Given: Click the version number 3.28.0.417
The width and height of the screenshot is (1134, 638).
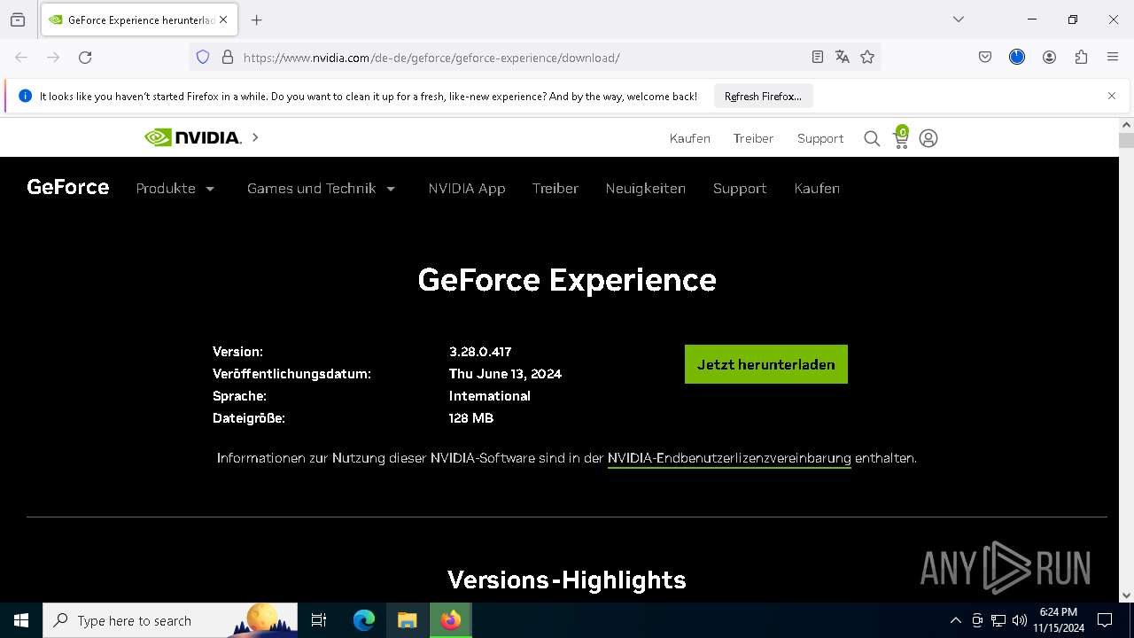Looking at the screenshot, I should (480, 352).
